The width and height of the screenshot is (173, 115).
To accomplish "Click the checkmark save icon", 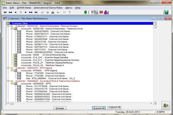I will tap(42, 12).
